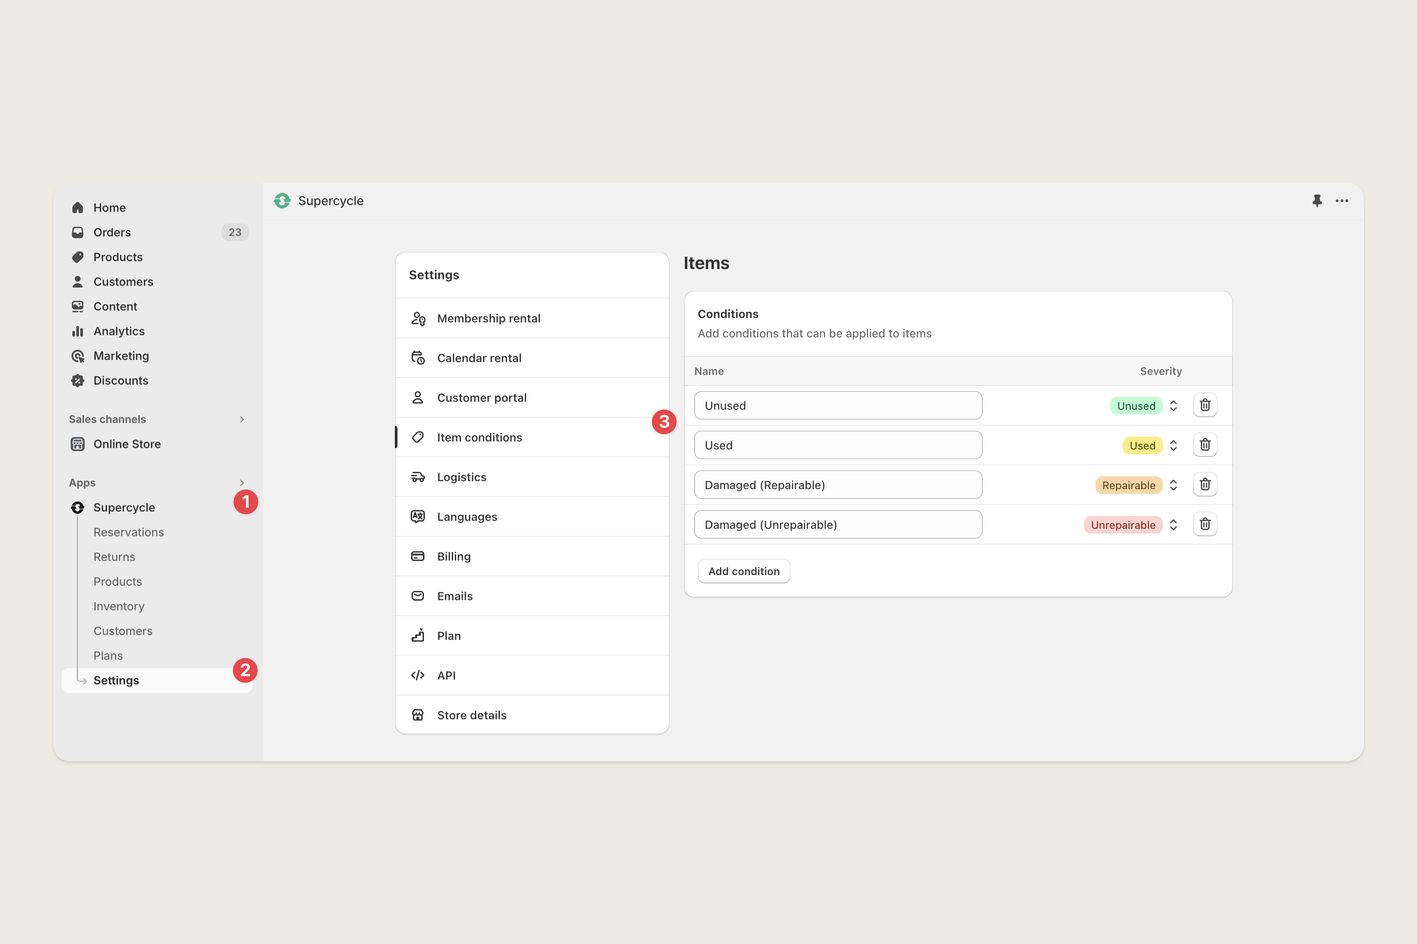
Task: Click the Online Store icon
Action: tap(78, 444)
